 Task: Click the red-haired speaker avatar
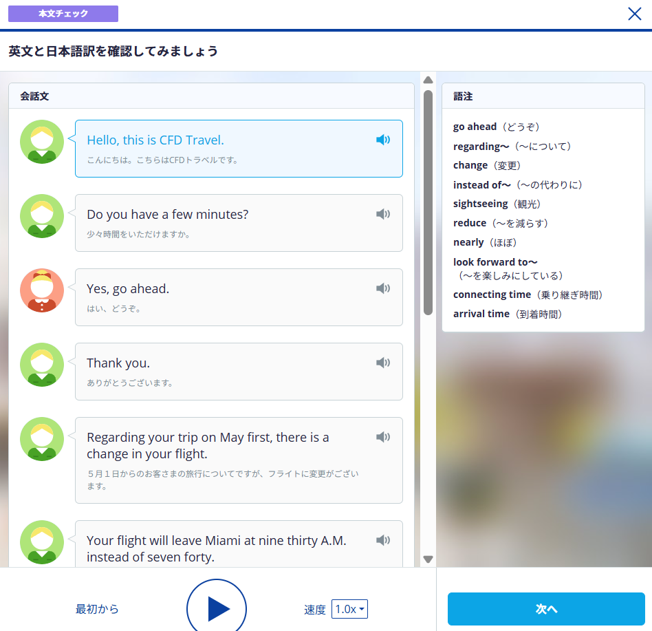click(x=42, y=290)
